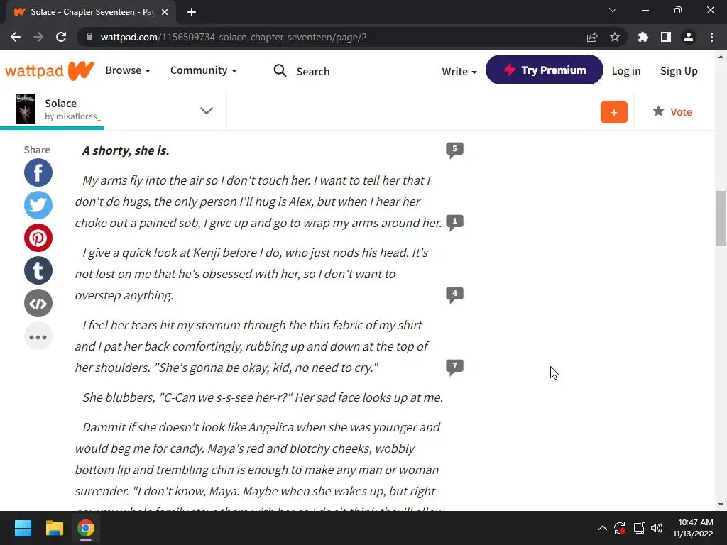Open tab search dropdown

(x=613, y=10)
